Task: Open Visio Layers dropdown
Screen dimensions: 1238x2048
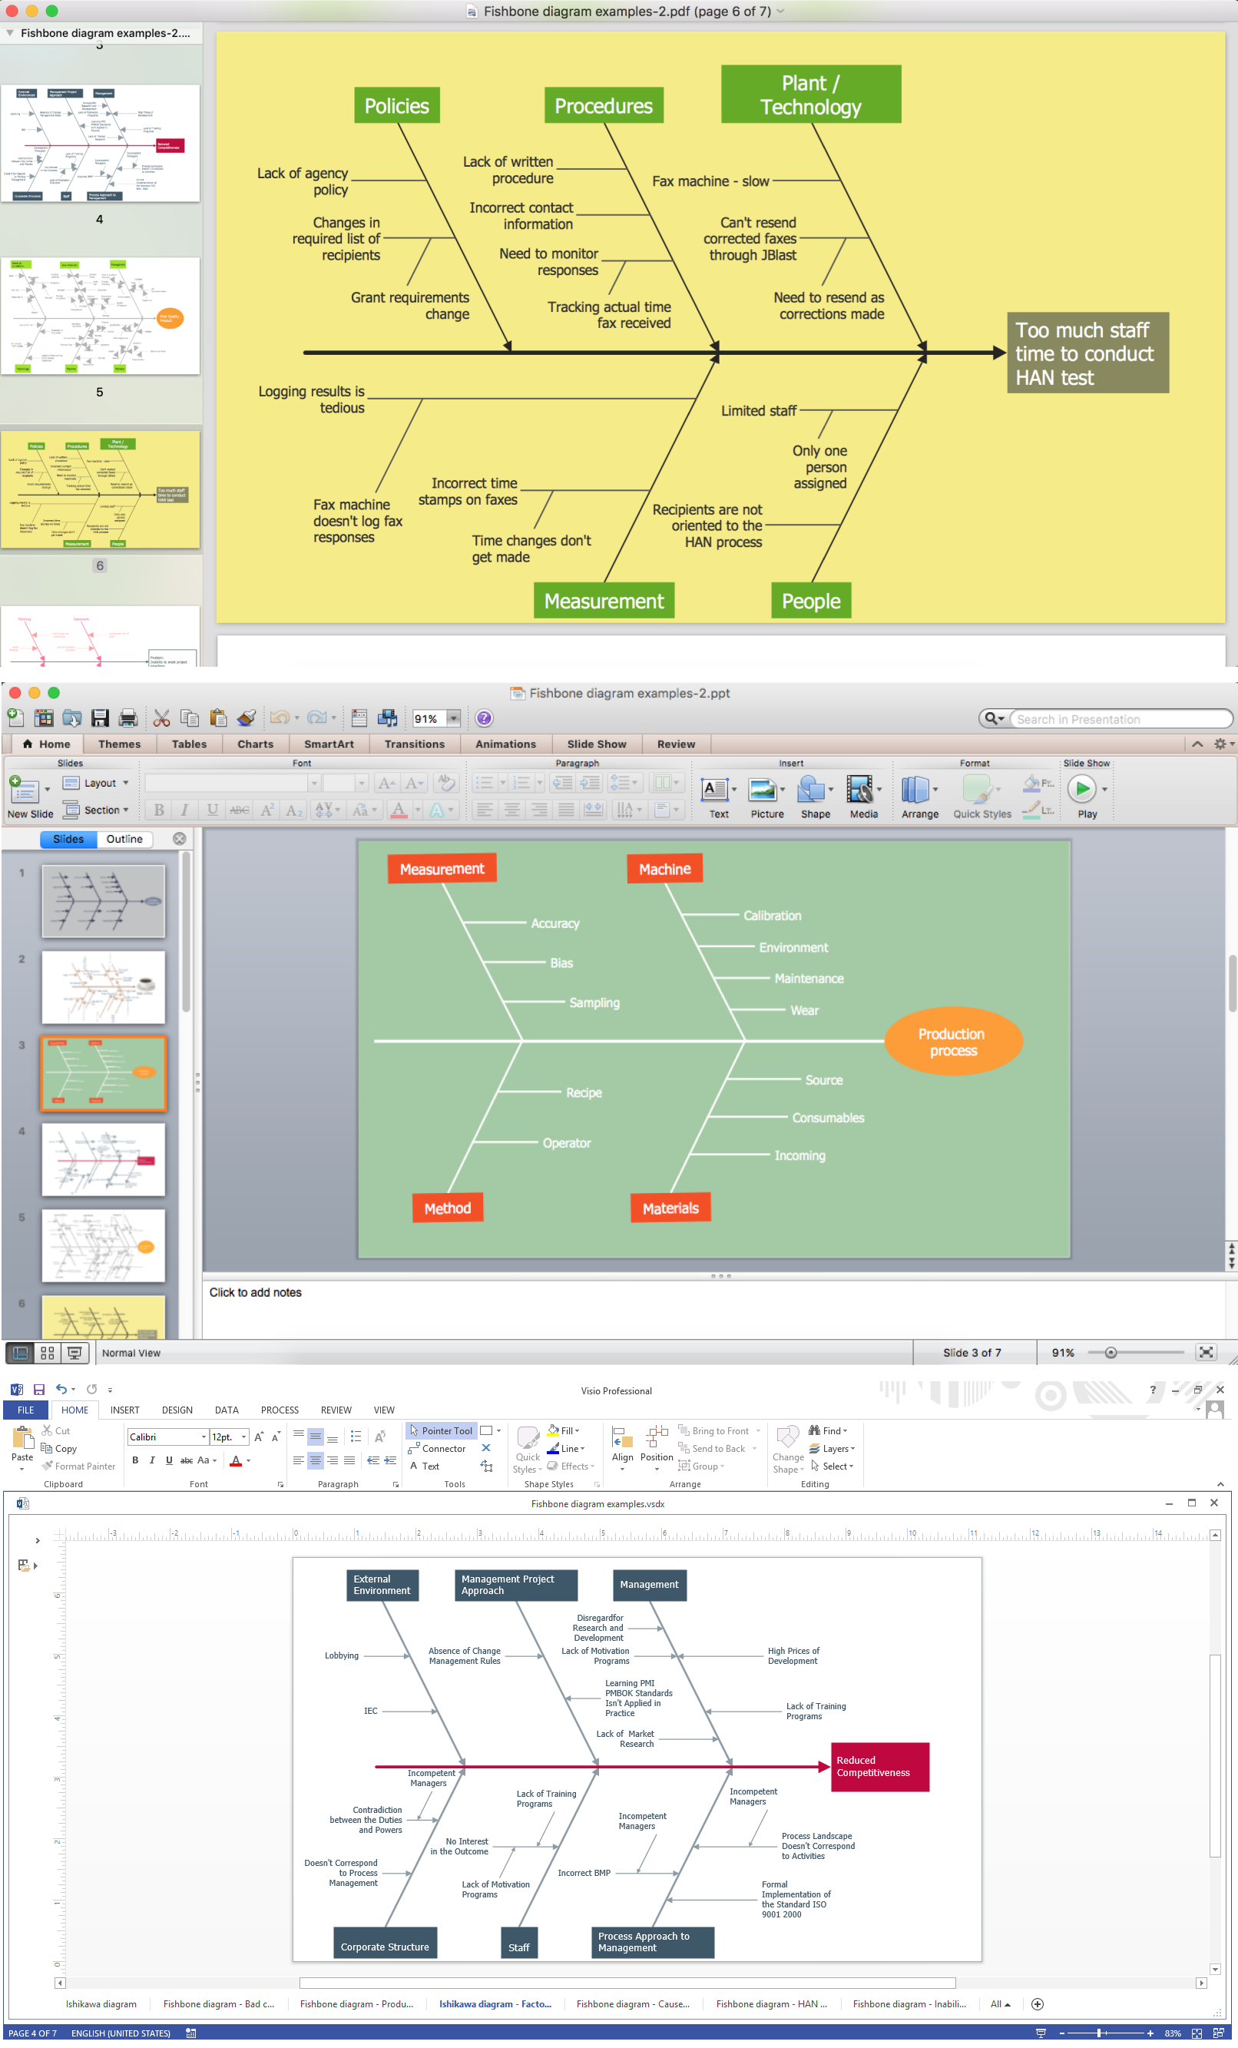Action: [832, 1449]
